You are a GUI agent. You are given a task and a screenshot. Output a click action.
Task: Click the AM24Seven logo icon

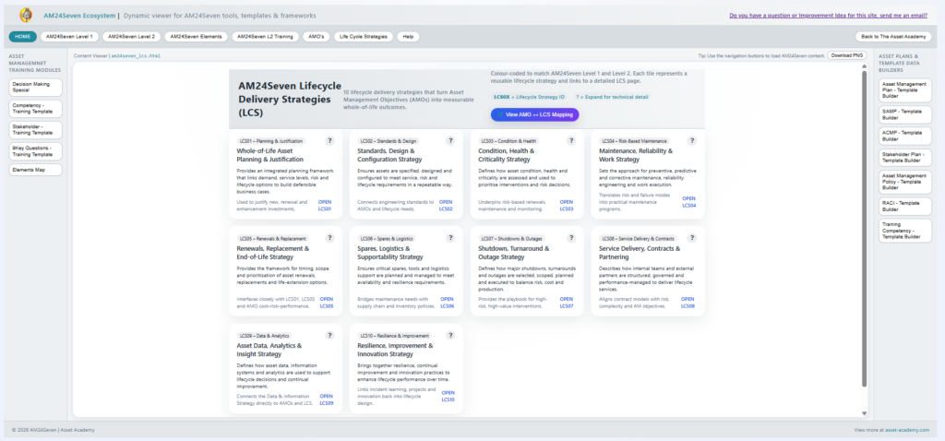tap(23, 16)
